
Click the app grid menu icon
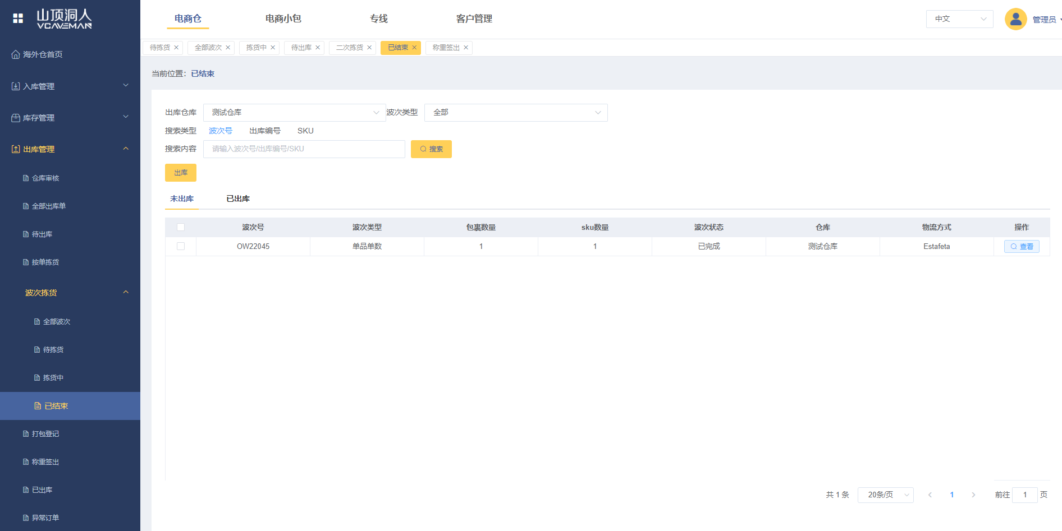18,19
